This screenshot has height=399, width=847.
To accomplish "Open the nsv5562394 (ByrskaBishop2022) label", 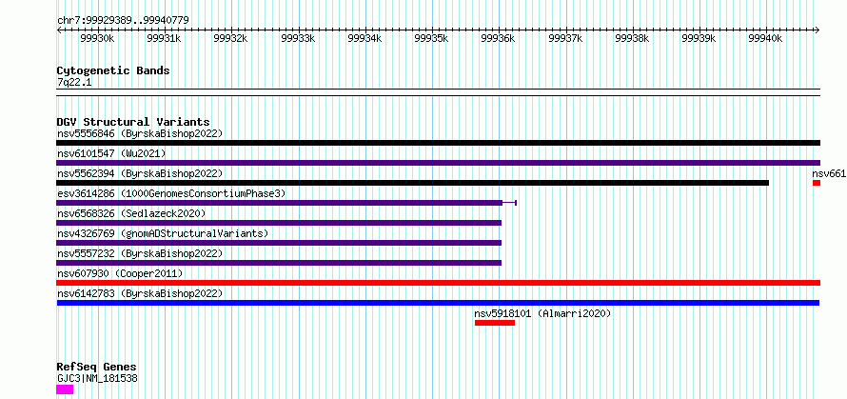I will click(140, 173).
